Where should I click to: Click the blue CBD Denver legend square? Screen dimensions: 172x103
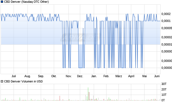(x=2, y=2)
